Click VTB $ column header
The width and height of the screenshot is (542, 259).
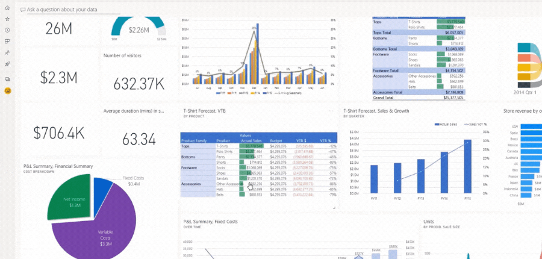pyautogui.click(x=301, y=141)
